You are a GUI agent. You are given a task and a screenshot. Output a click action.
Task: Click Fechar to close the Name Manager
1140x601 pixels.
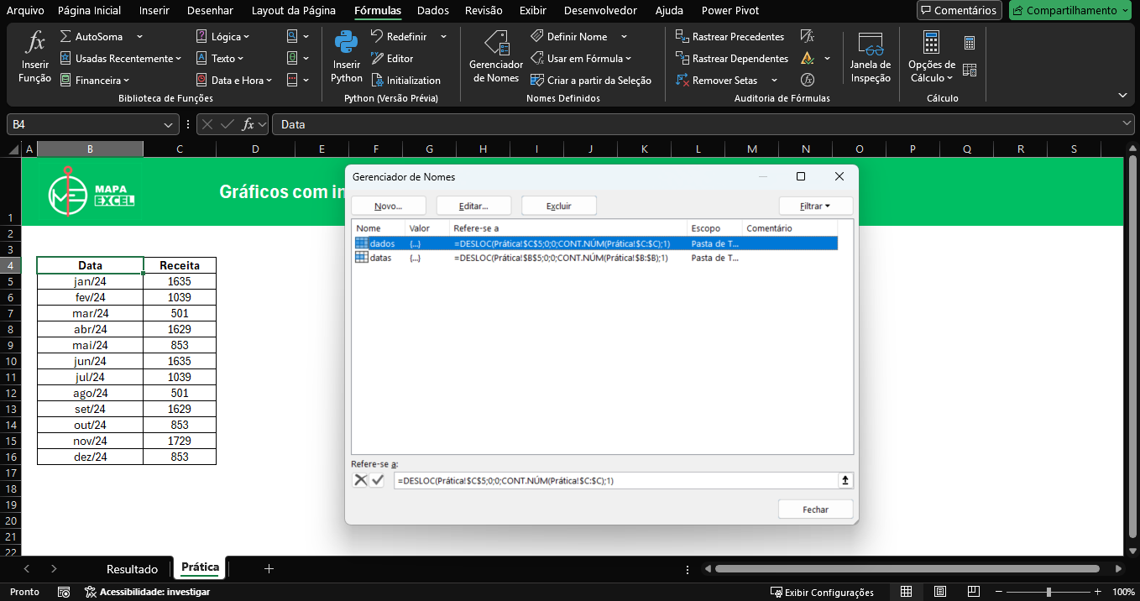pyautogui.click(x=815, y=510)
